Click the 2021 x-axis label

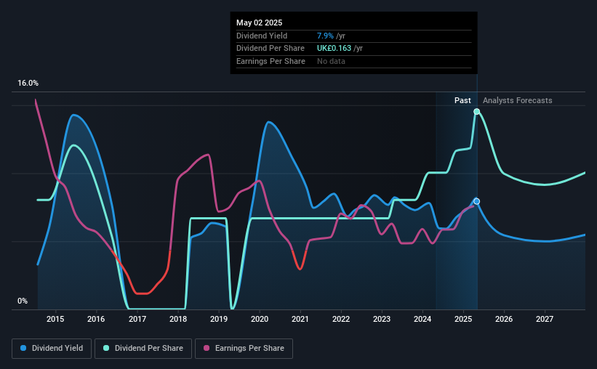[300, 319]
